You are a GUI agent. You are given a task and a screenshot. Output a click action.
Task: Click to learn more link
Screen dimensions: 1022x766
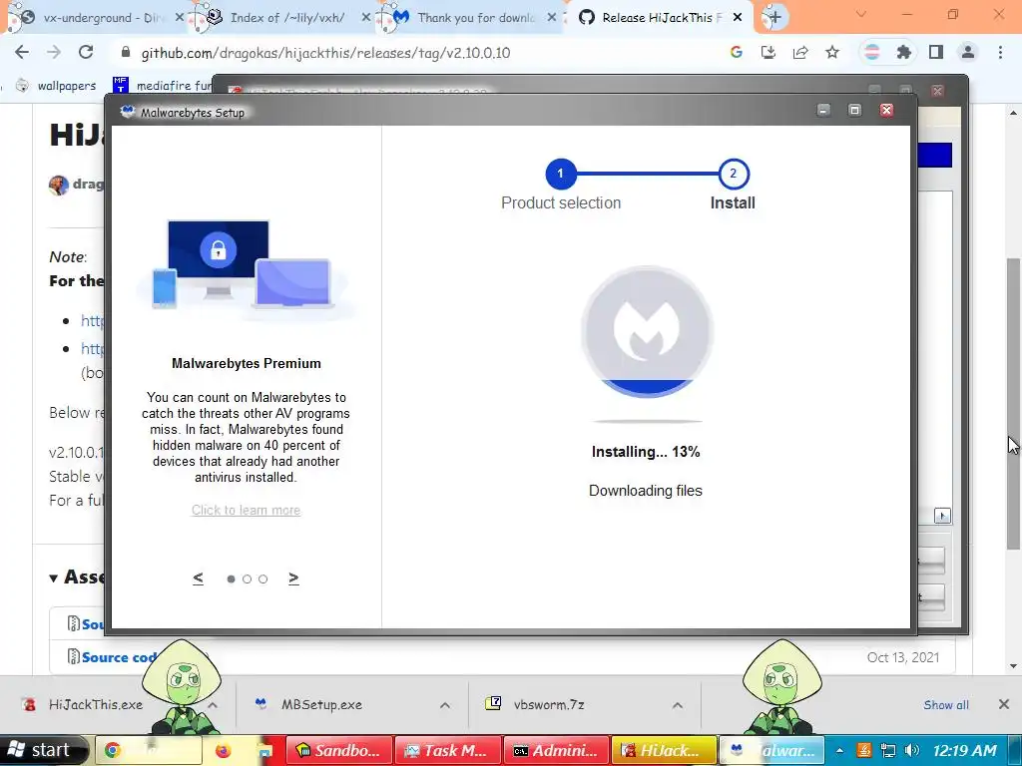246,510
